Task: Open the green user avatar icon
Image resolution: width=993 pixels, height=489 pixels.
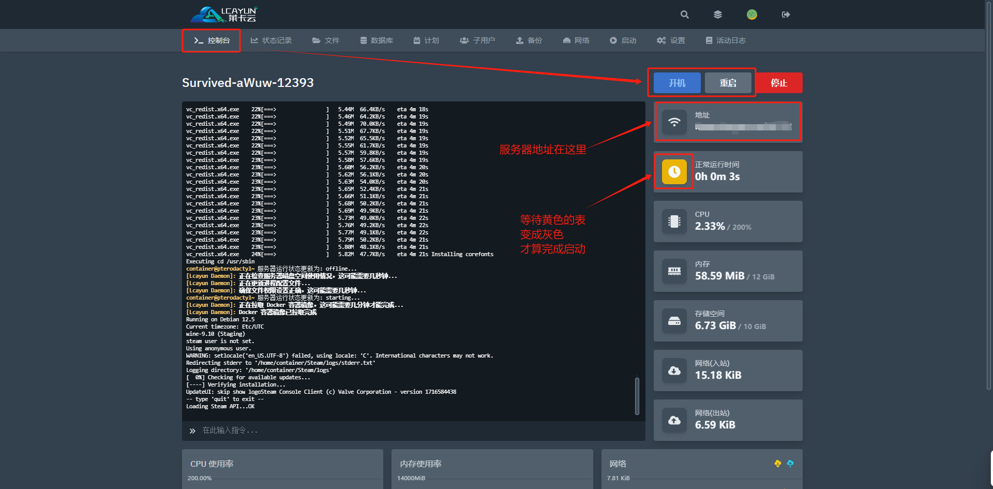Action: [x=752, y=14]
